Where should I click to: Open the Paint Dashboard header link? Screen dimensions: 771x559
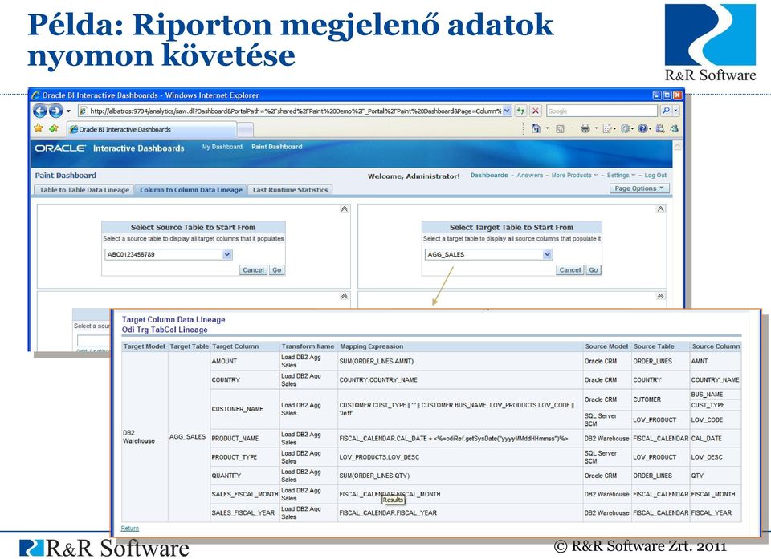coord(277,147)
